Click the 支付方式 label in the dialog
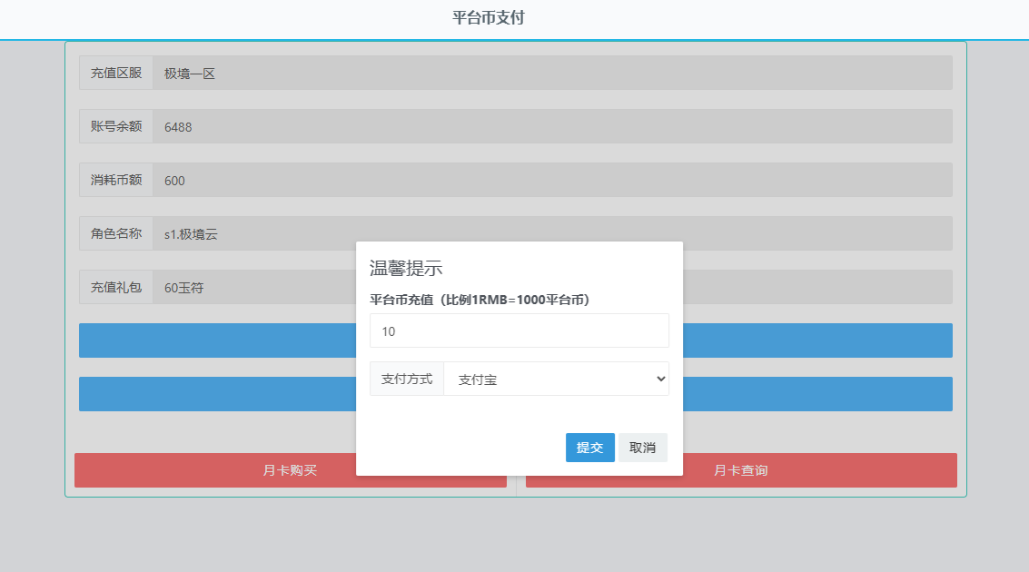Viewport: 1029px width, 572px height. pyautogui.click(x=407, y=380)
